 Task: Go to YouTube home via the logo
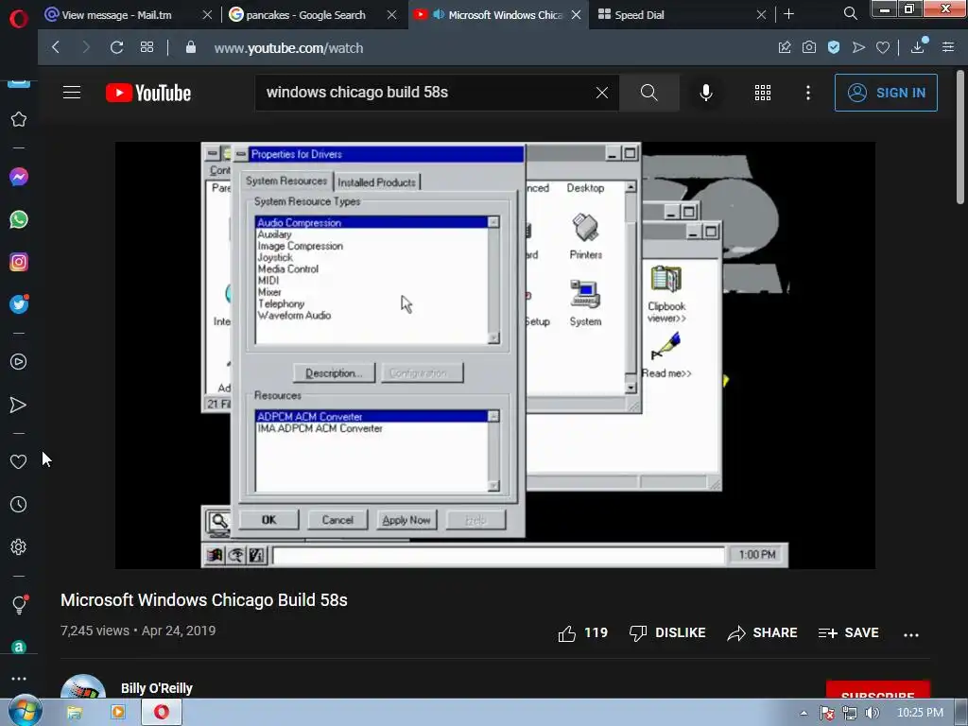pos(148,93)
